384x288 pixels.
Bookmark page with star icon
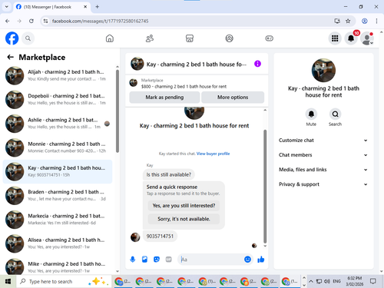[348, 21]
